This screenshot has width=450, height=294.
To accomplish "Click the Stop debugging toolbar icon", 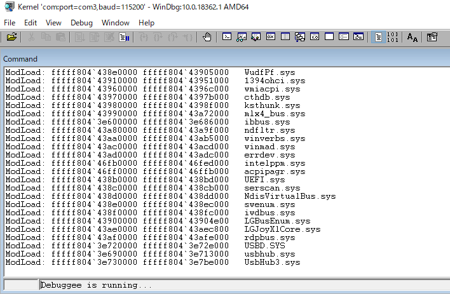I will click(x=109, y=37).
